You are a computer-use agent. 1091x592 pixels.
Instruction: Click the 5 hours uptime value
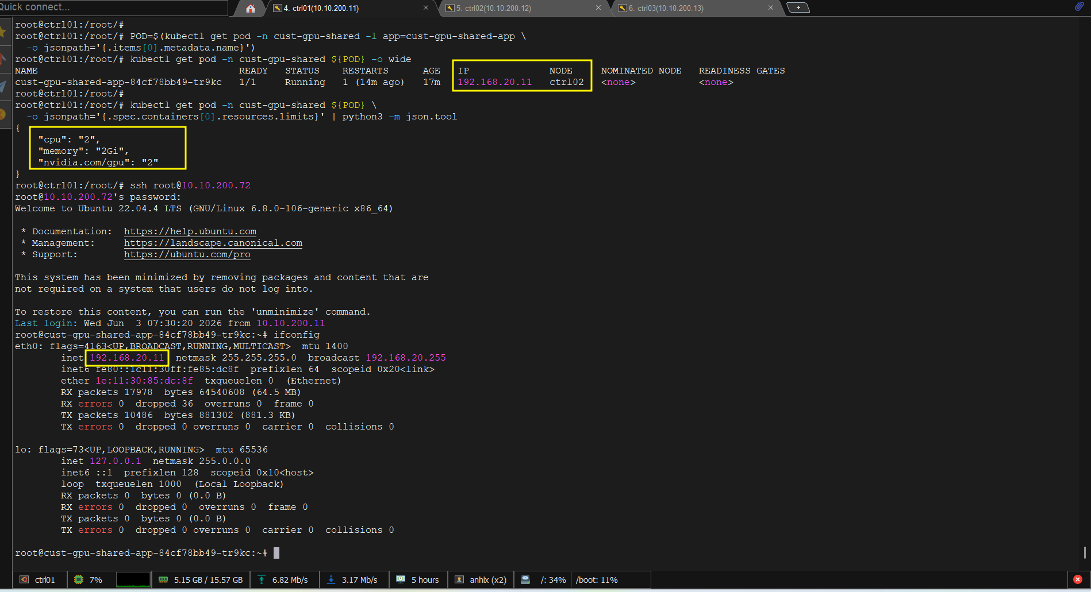tap(425, 580)
